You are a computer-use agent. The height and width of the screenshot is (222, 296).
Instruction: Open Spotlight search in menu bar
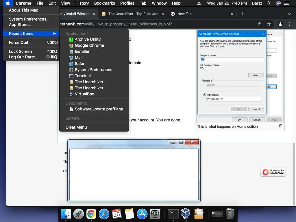(269, 3)
